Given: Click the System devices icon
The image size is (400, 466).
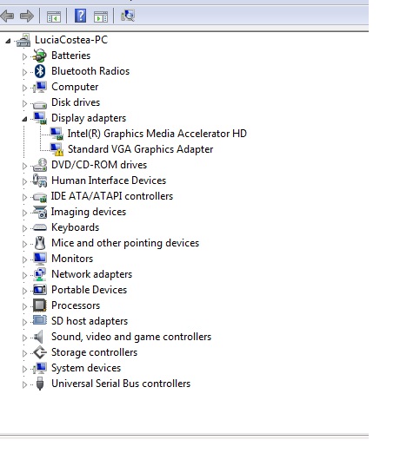Looking at the screenshot, I should click(x=40, y=368).
